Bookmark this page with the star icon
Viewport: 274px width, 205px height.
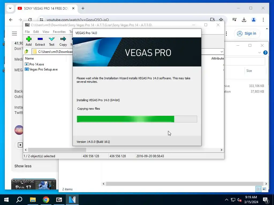click(221, 20)
